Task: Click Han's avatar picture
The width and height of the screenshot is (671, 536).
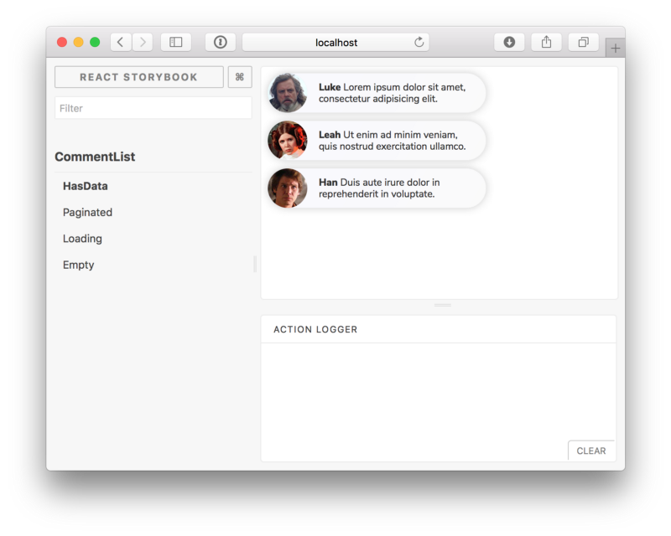Action: point(287,188)
